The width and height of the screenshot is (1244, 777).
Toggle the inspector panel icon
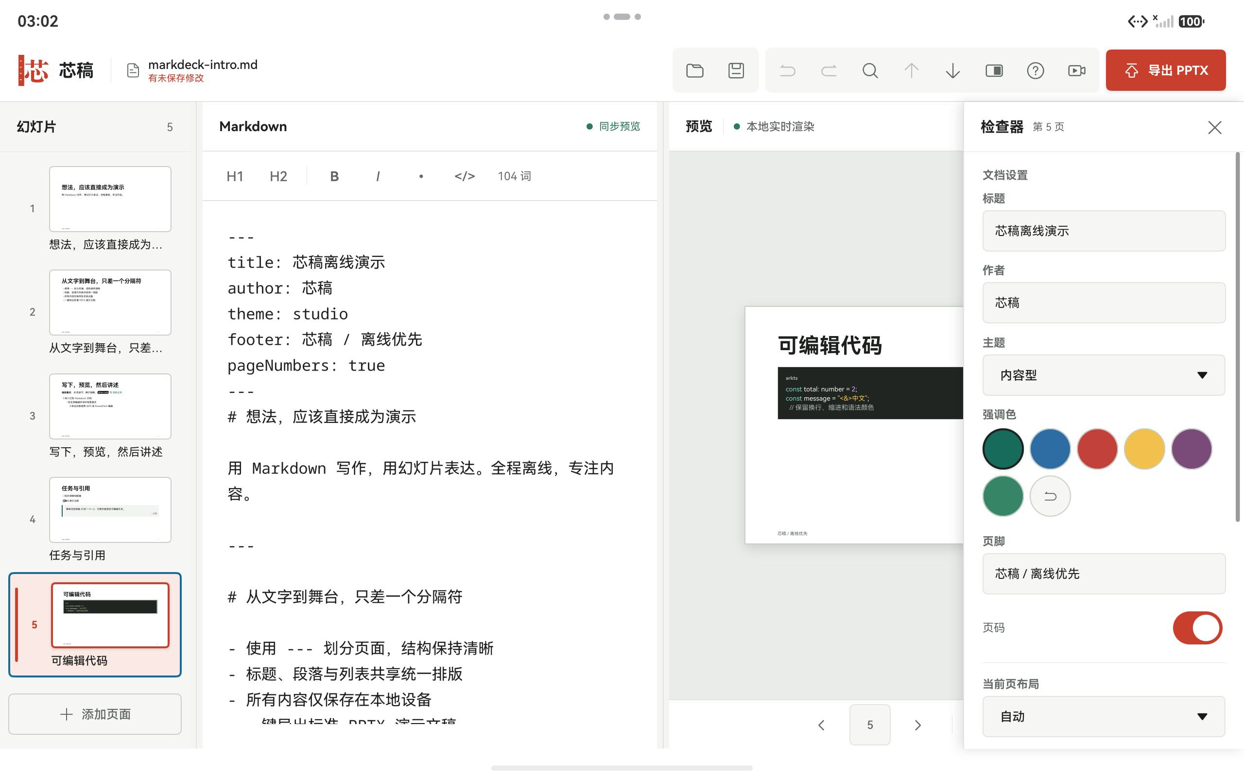click(994, 70)
